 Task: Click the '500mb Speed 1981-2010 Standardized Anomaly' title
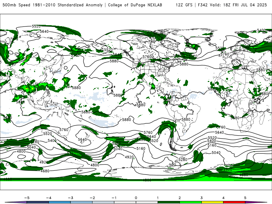52,5
